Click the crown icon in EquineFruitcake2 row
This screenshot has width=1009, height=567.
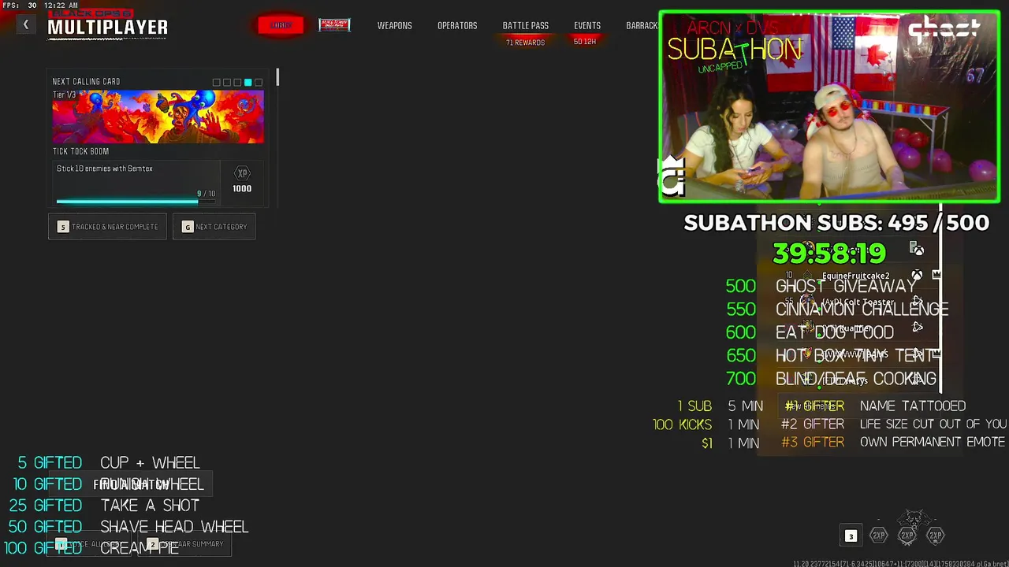click(x=936, y=275)
